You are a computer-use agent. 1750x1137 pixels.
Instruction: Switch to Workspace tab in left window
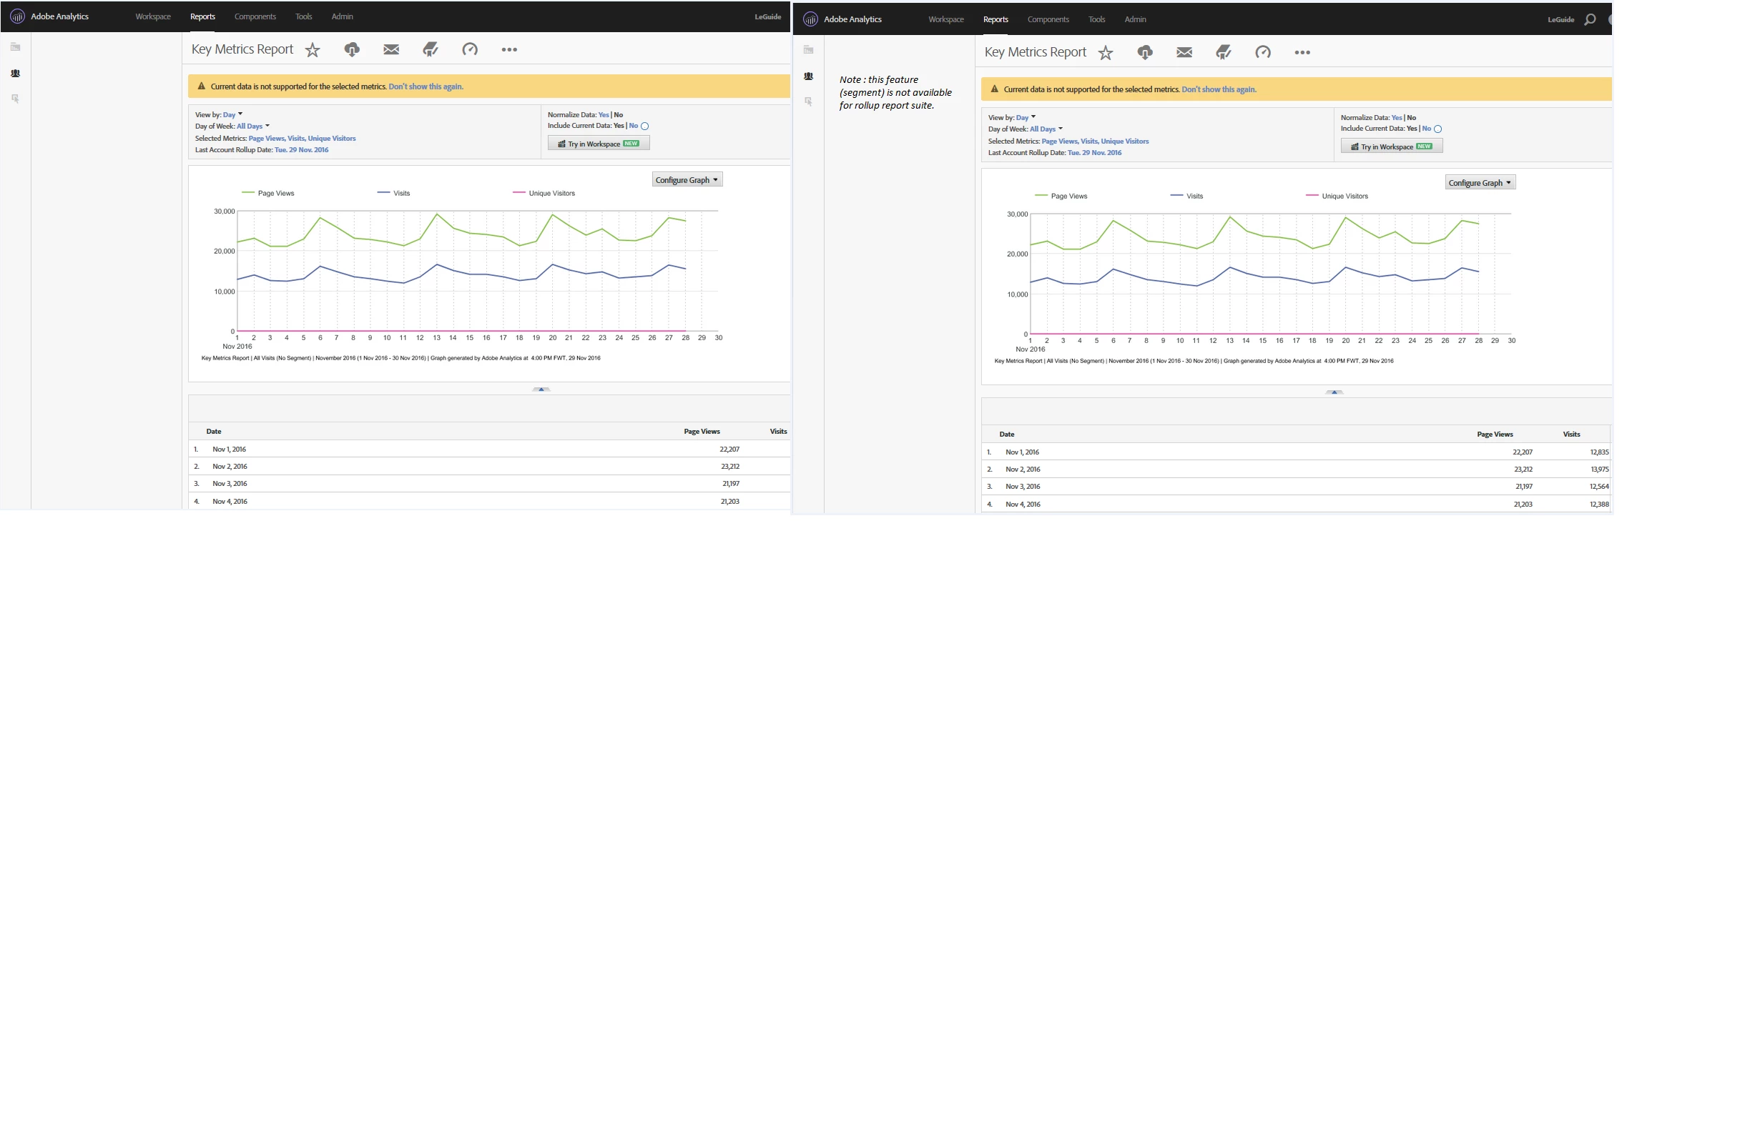153,17
